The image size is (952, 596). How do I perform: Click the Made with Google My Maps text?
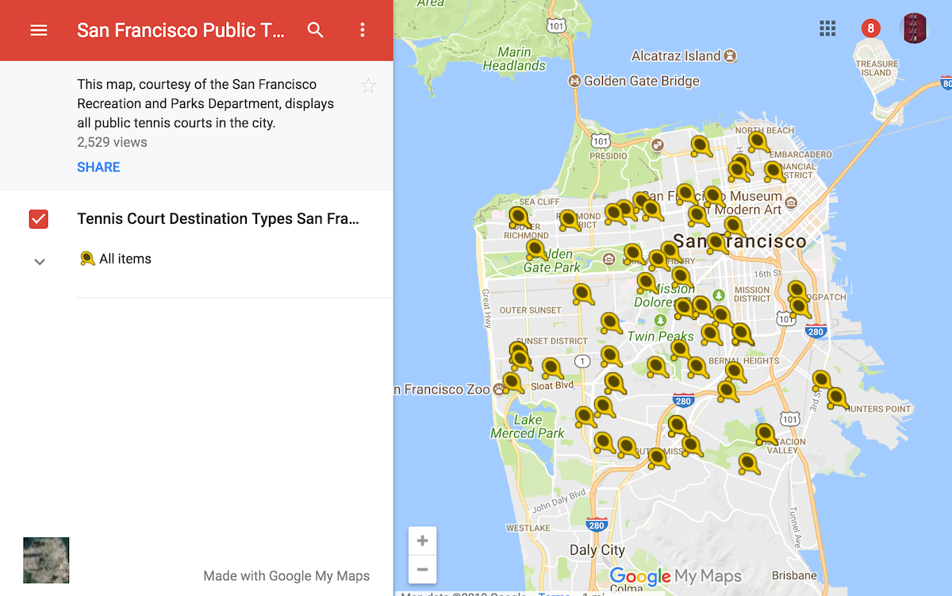[x=286, y=576]
